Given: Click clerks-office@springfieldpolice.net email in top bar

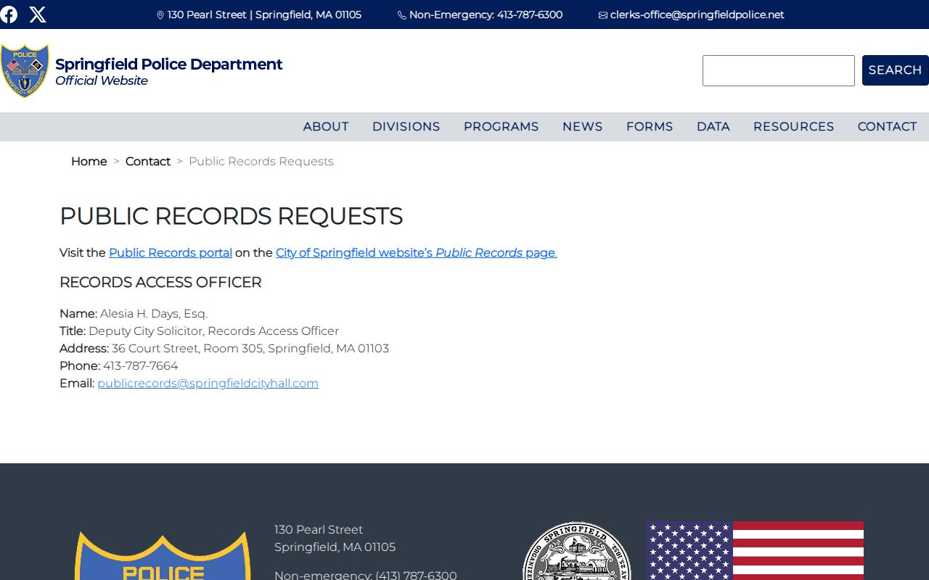Looking at the screenshot, I should point(697,15).
